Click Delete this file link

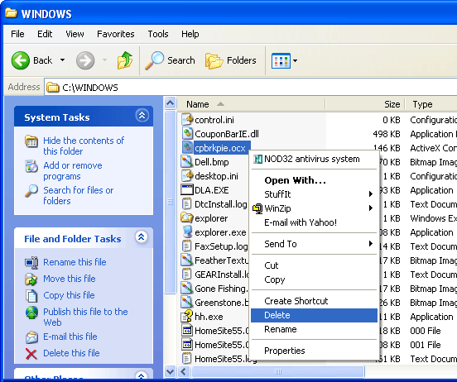71,353
